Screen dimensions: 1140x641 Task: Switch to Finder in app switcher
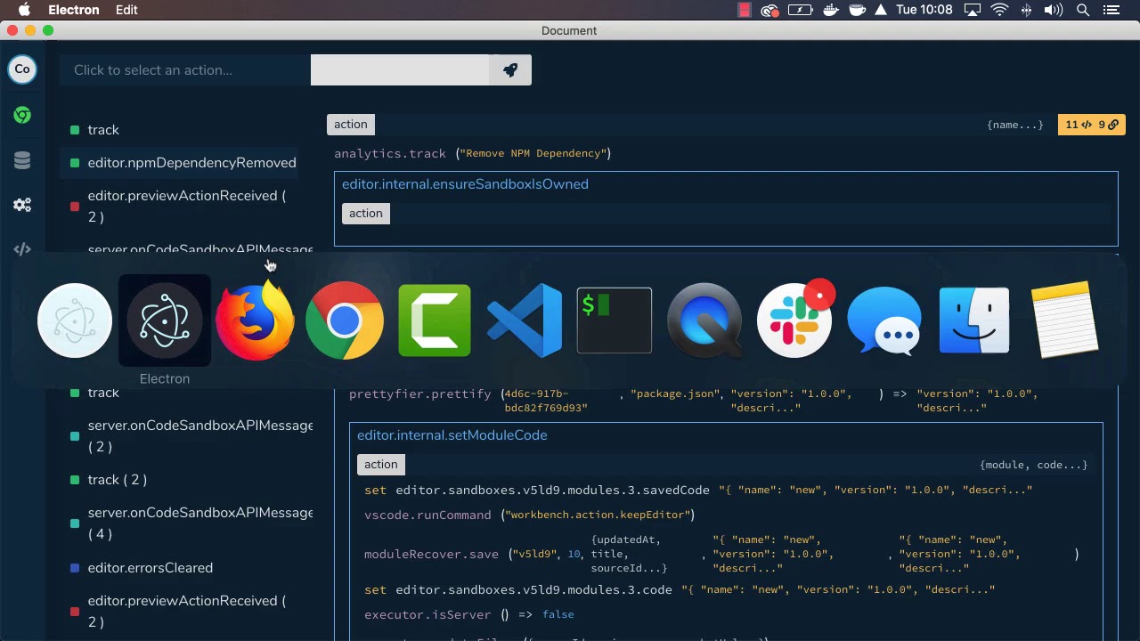click(974, 320)
